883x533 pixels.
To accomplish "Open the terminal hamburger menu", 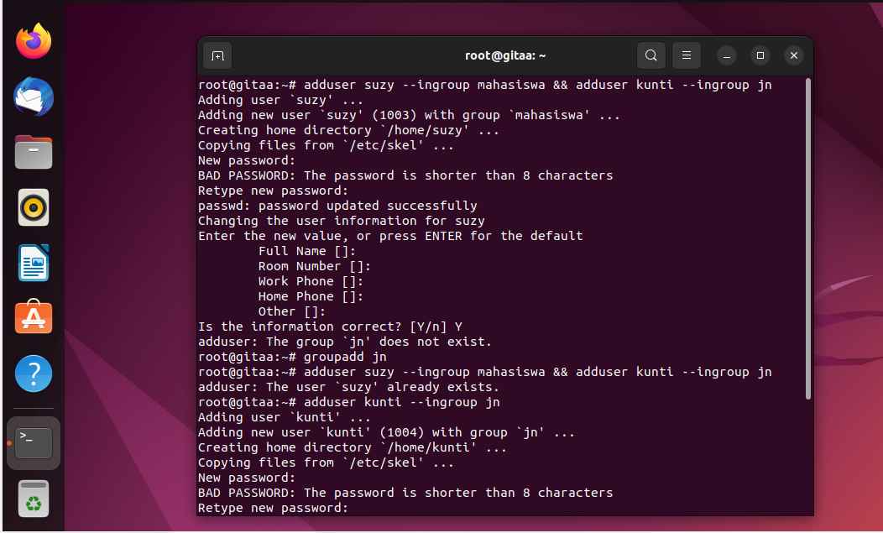I will [x=686, y=55].
